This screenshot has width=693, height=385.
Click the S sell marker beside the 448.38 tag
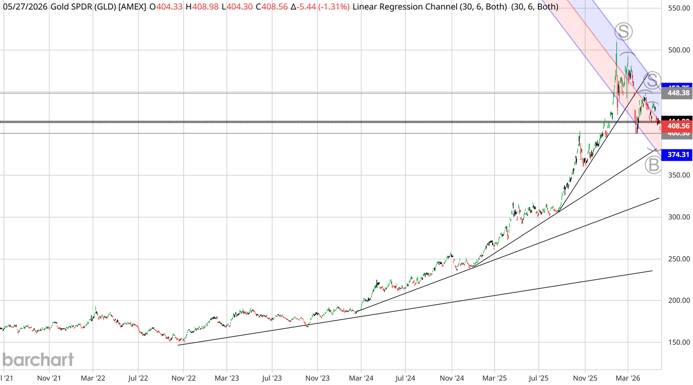652,80
